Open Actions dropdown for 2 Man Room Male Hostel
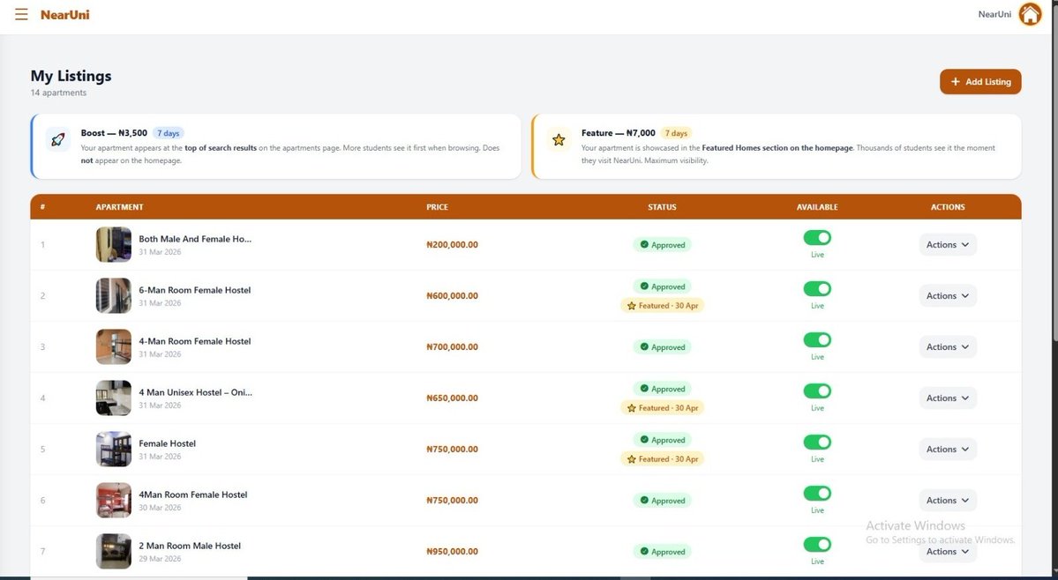This screenshot has height=580, width=1058. [948, 552]
